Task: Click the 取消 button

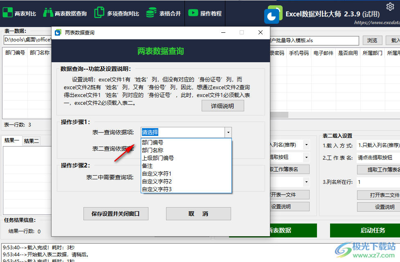Action: [x=198, y=214]
